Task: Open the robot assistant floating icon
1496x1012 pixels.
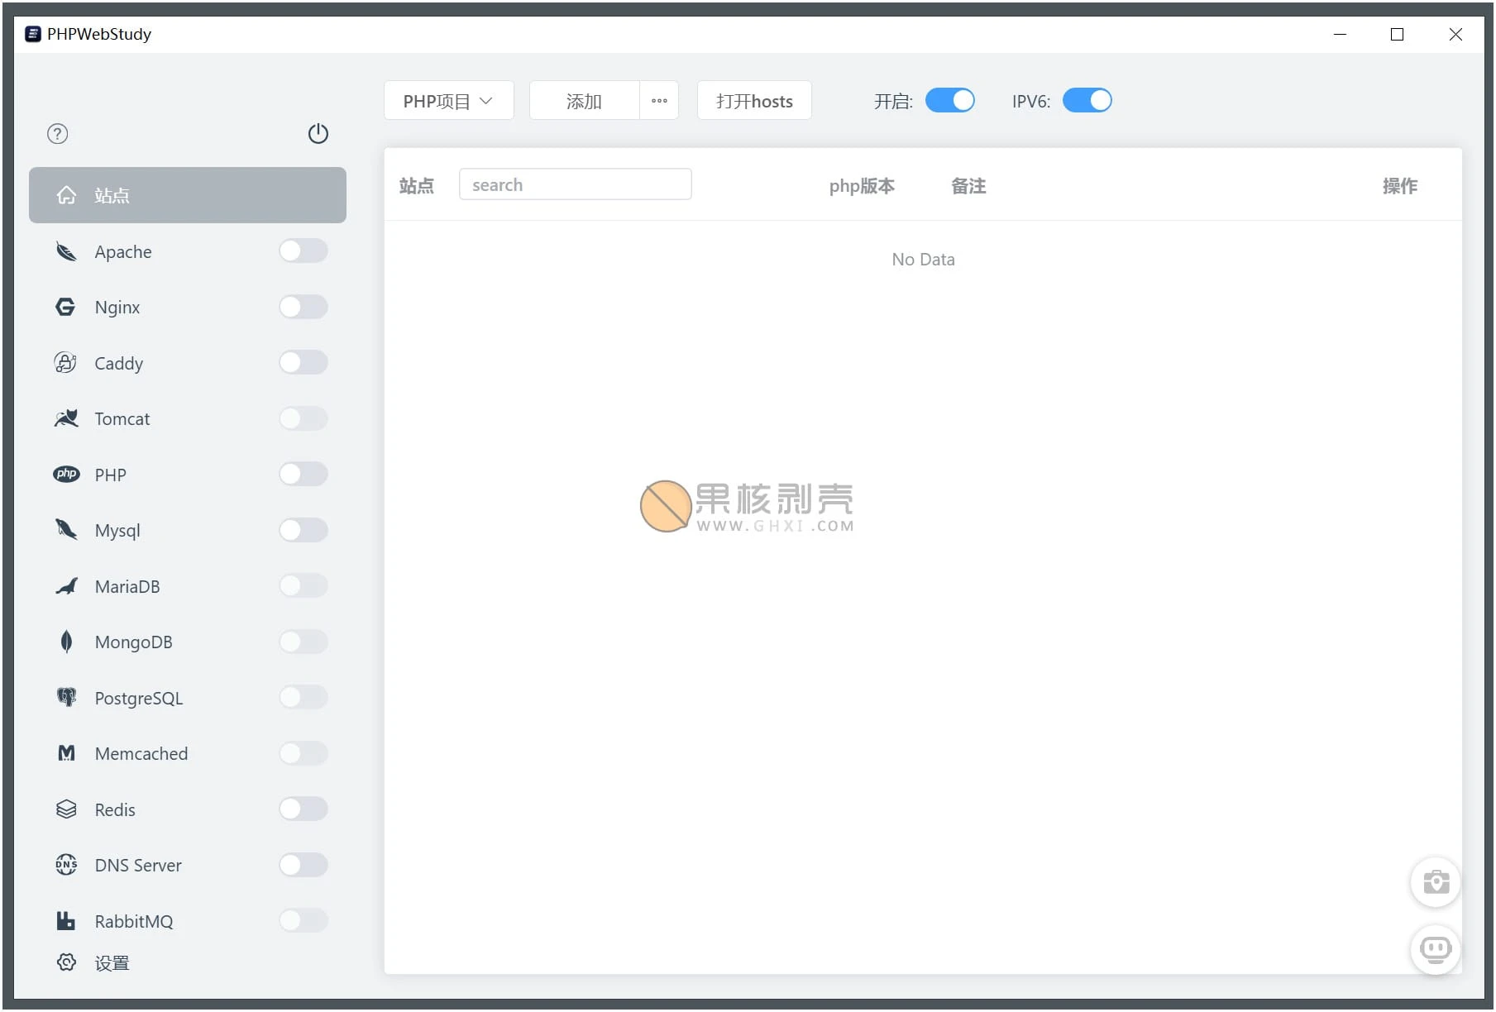Action: 1435,949
